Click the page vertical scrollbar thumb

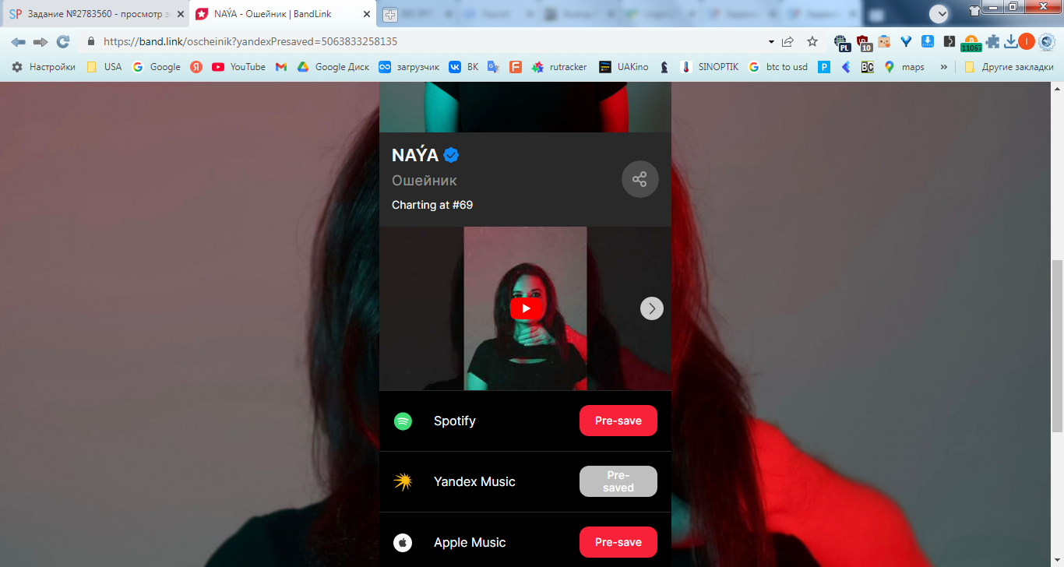tap(1057, 346)
